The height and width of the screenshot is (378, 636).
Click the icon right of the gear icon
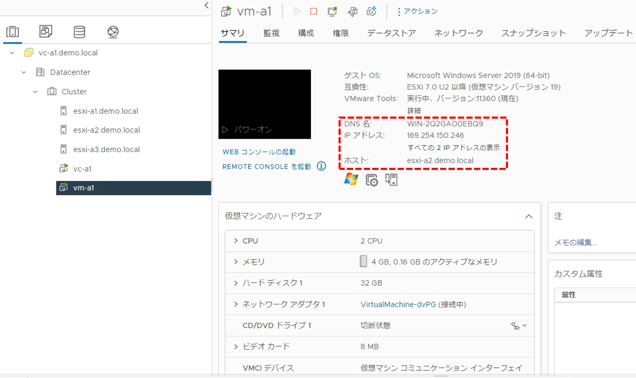coord(391,180)
